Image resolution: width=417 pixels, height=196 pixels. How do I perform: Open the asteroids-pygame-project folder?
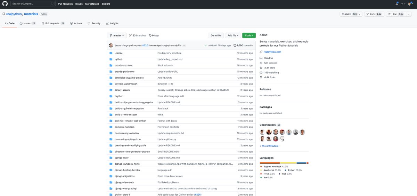(x=129, y=78)
